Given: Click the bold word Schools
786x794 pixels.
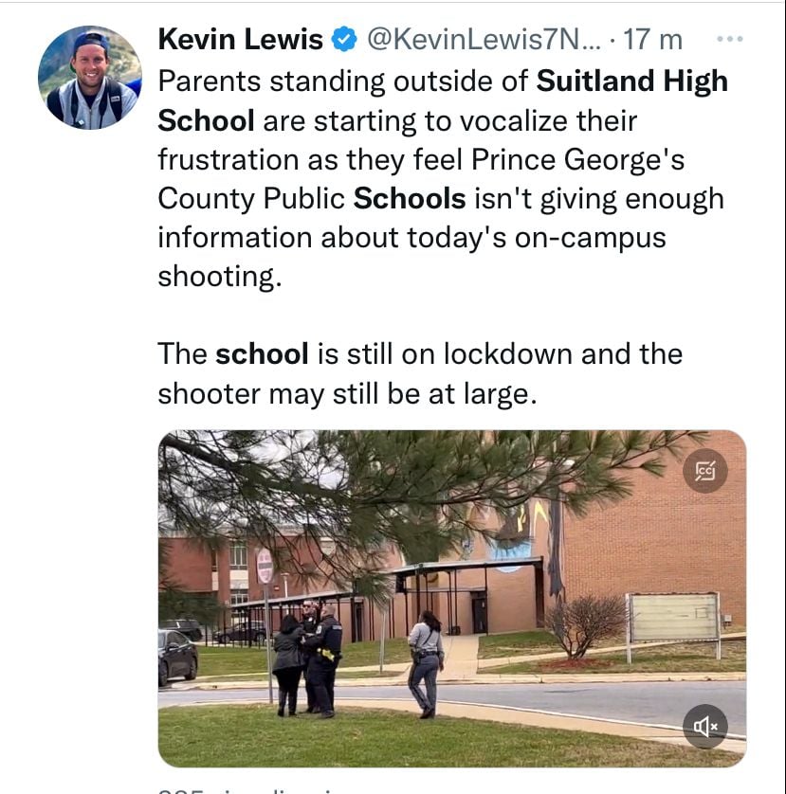Looking at the screenshot, I should 410,199.
